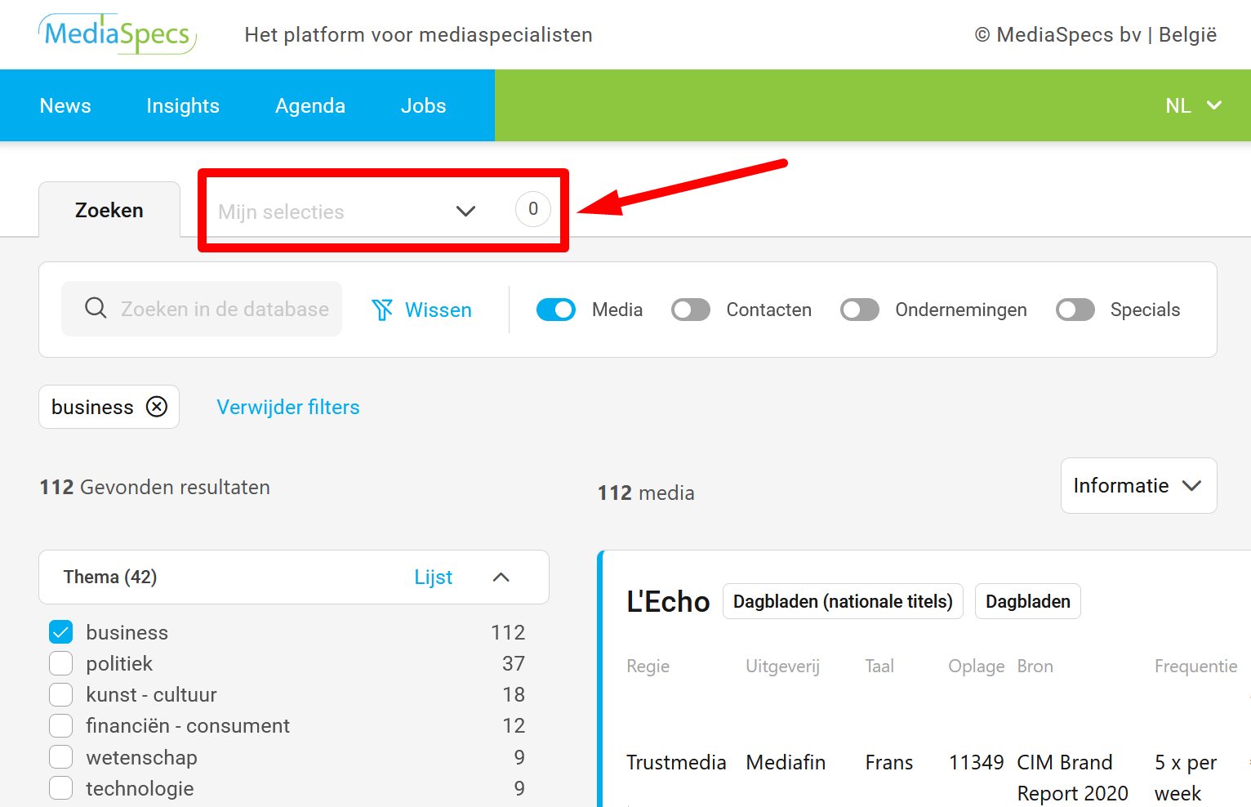Screen dimensions: 1251x807
Task: Uncheck the business theme checkbox
Action: [x=61, y=632]
